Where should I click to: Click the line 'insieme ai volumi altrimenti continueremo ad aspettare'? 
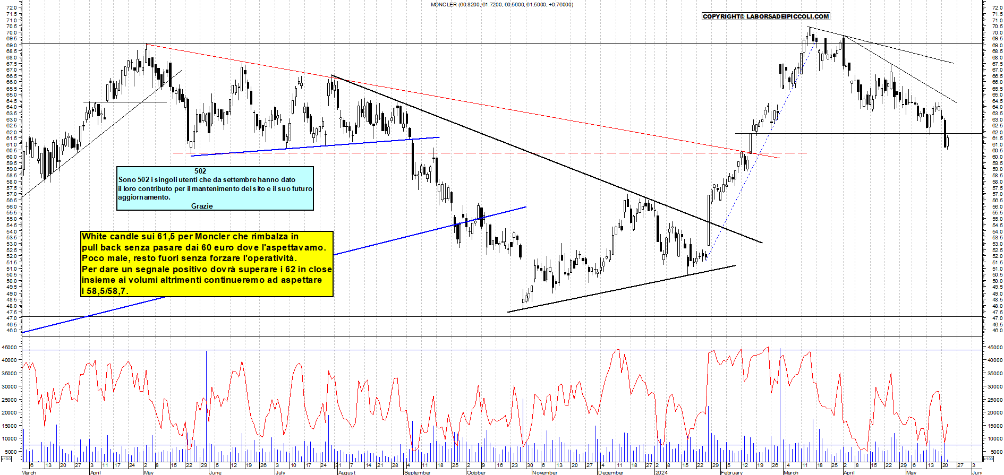click(202, 280)
